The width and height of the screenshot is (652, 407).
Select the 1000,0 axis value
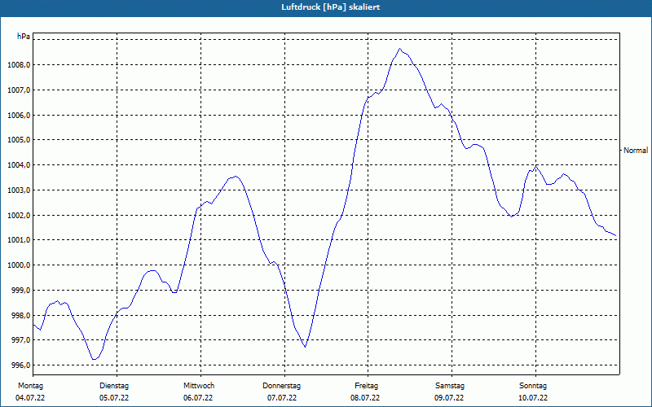pos(18,265)
